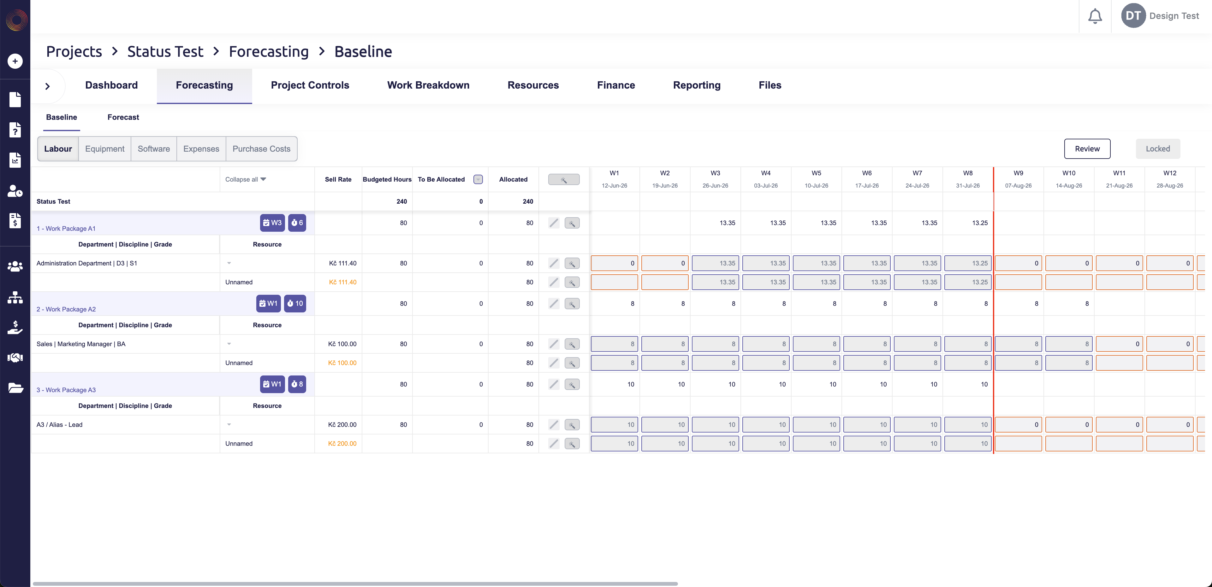Open the organization hierarchy sidebar icon
The height and width of the screenshot is (587, 1212).
[15, 297]
